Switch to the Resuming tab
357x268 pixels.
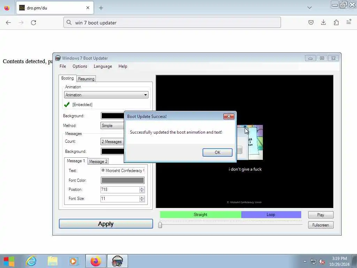86,79
